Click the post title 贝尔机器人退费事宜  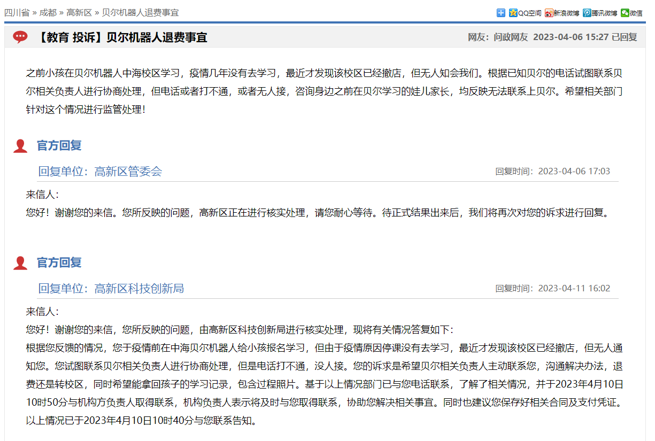156,37
